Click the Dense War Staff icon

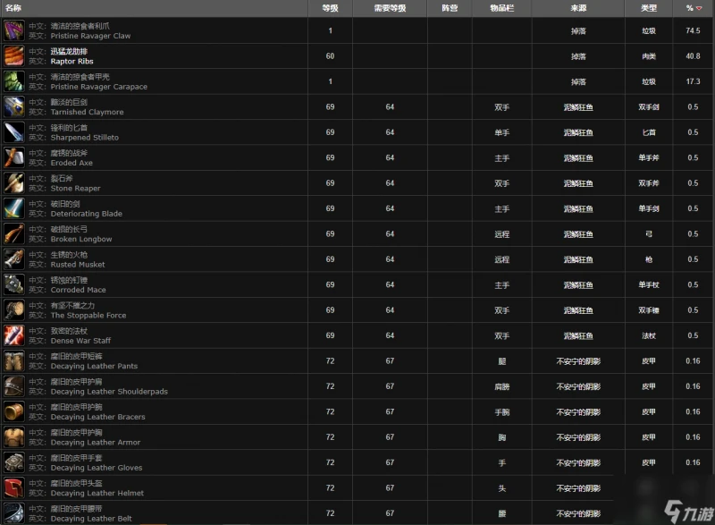(13, 335)
